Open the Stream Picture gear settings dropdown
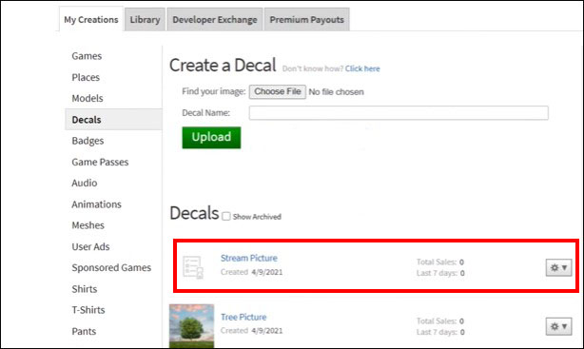Viewport: 584px width, 349px height. click(558, 267)
